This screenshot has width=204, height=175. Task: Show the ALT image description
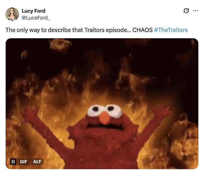tap(37, 162)
